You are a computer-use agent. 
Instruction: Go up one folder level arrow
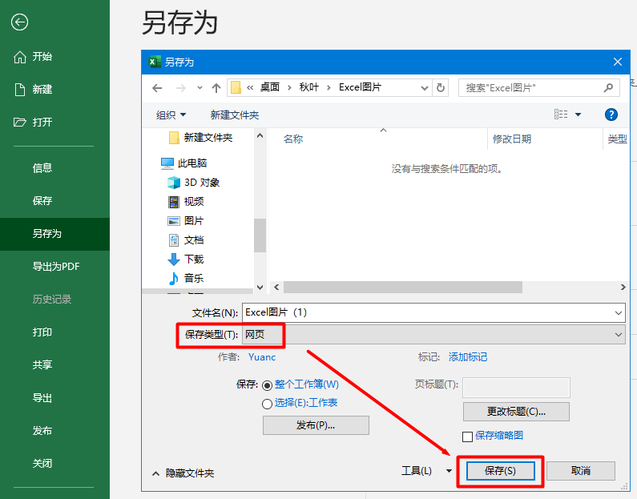tap(216, 88)
